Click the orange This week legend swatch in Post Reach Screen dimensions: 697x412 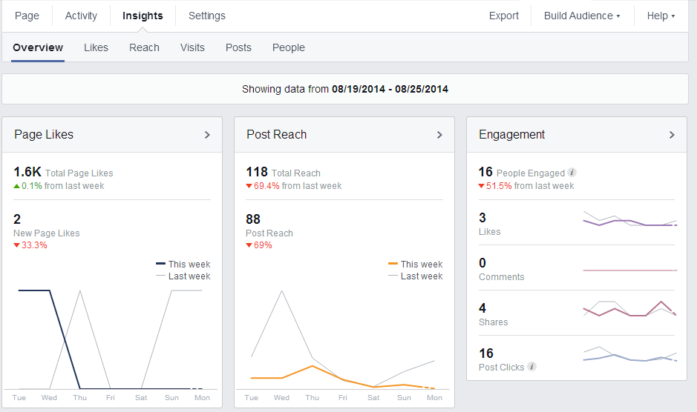(393, 264)
